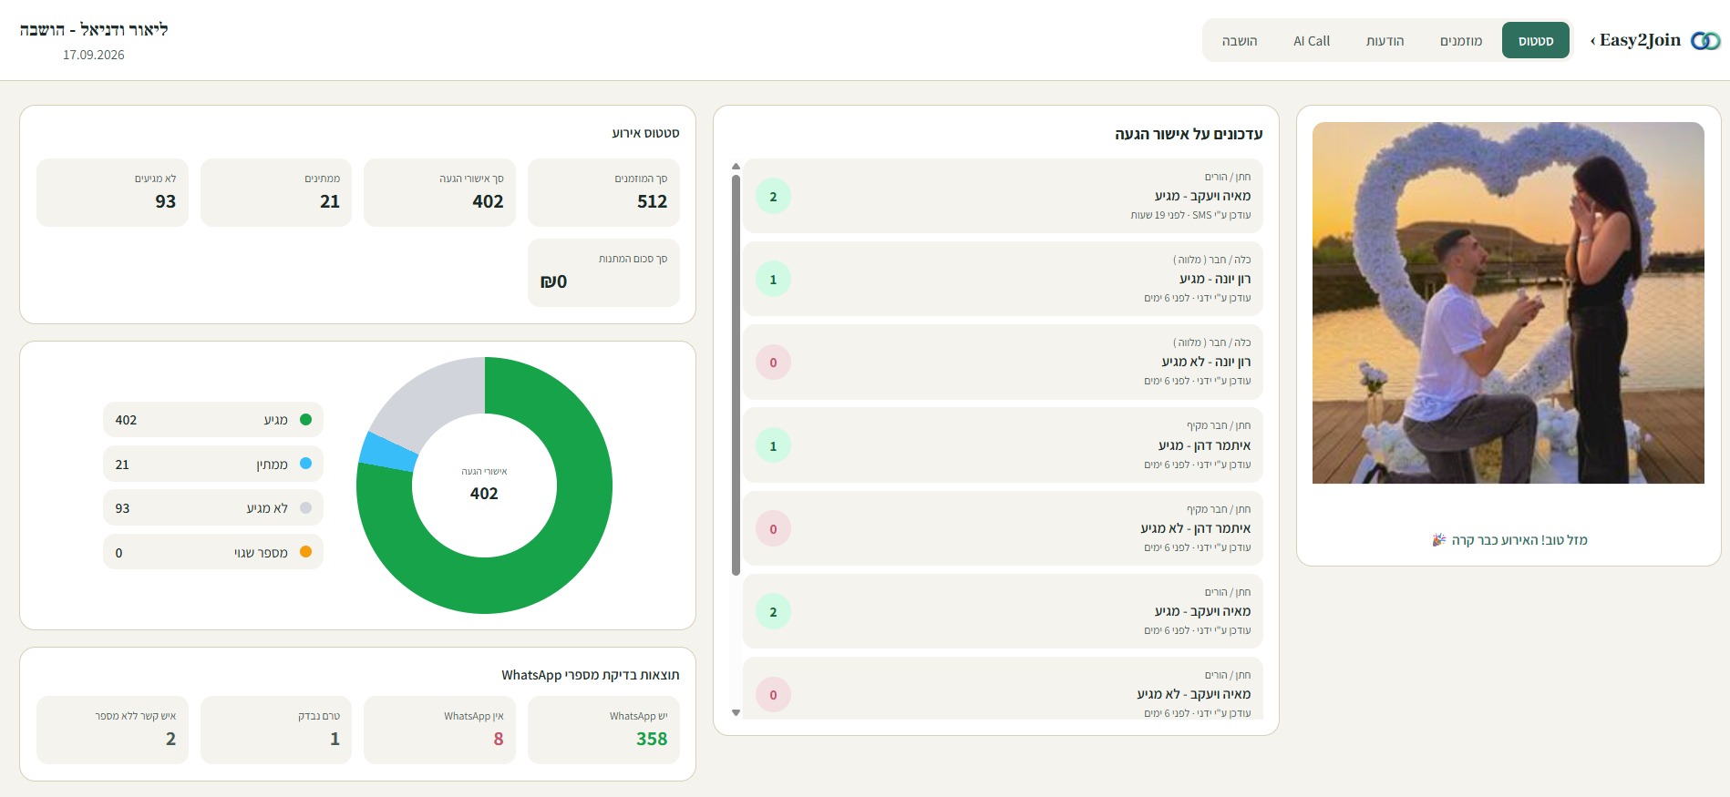This screenshot has height=797, width=1730.
Task: Click the badge 0 on איתמר הדן - לא מגיע row
Action: [773, 529]
